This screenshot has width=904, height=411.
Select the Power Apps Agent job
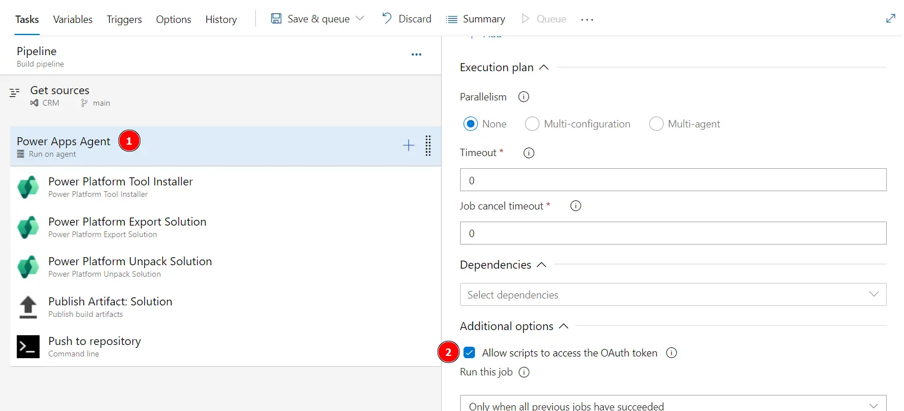[225, 146]
